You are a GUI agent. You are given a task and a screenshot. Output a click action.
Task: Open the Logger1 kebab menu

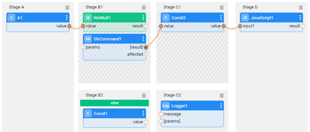click(221, 106)
